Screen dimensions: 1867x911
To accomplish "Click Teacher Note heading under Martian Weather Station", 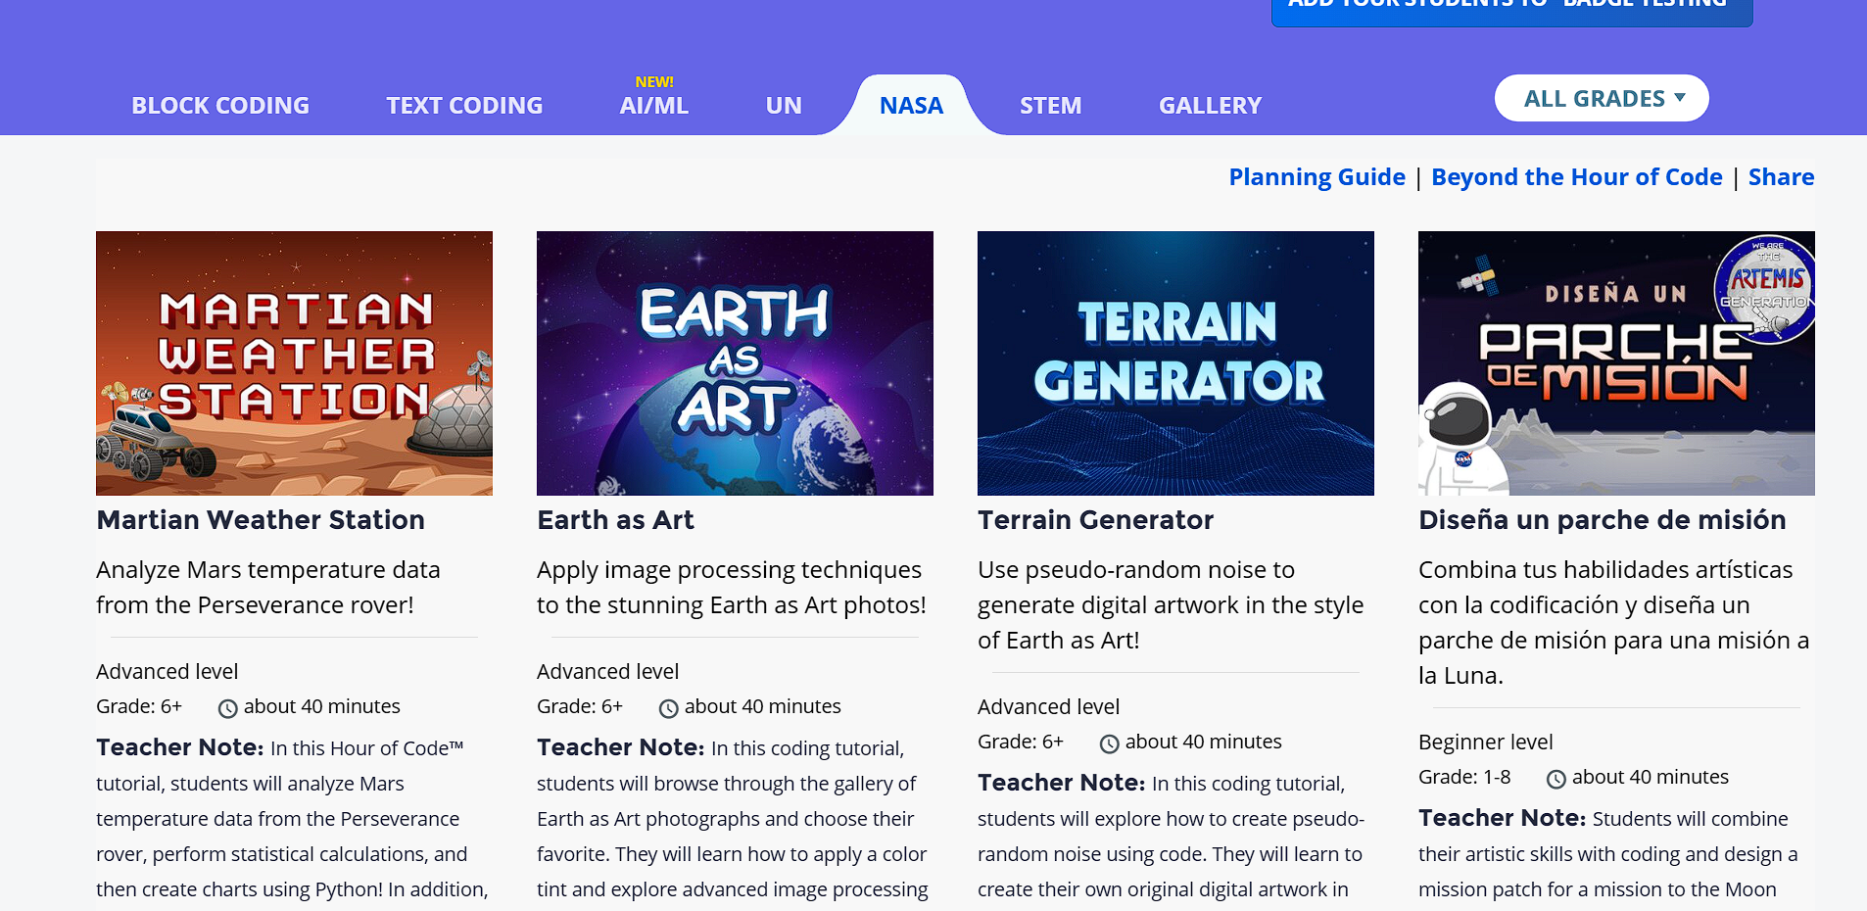I will [x=180, y=747].
